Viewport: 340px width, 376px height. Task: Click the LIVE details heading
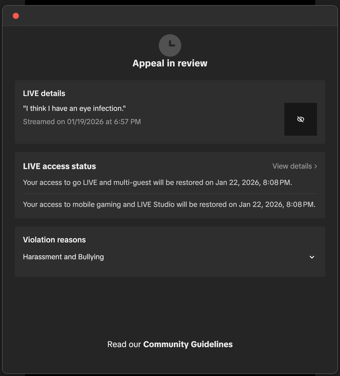point(44,93)
